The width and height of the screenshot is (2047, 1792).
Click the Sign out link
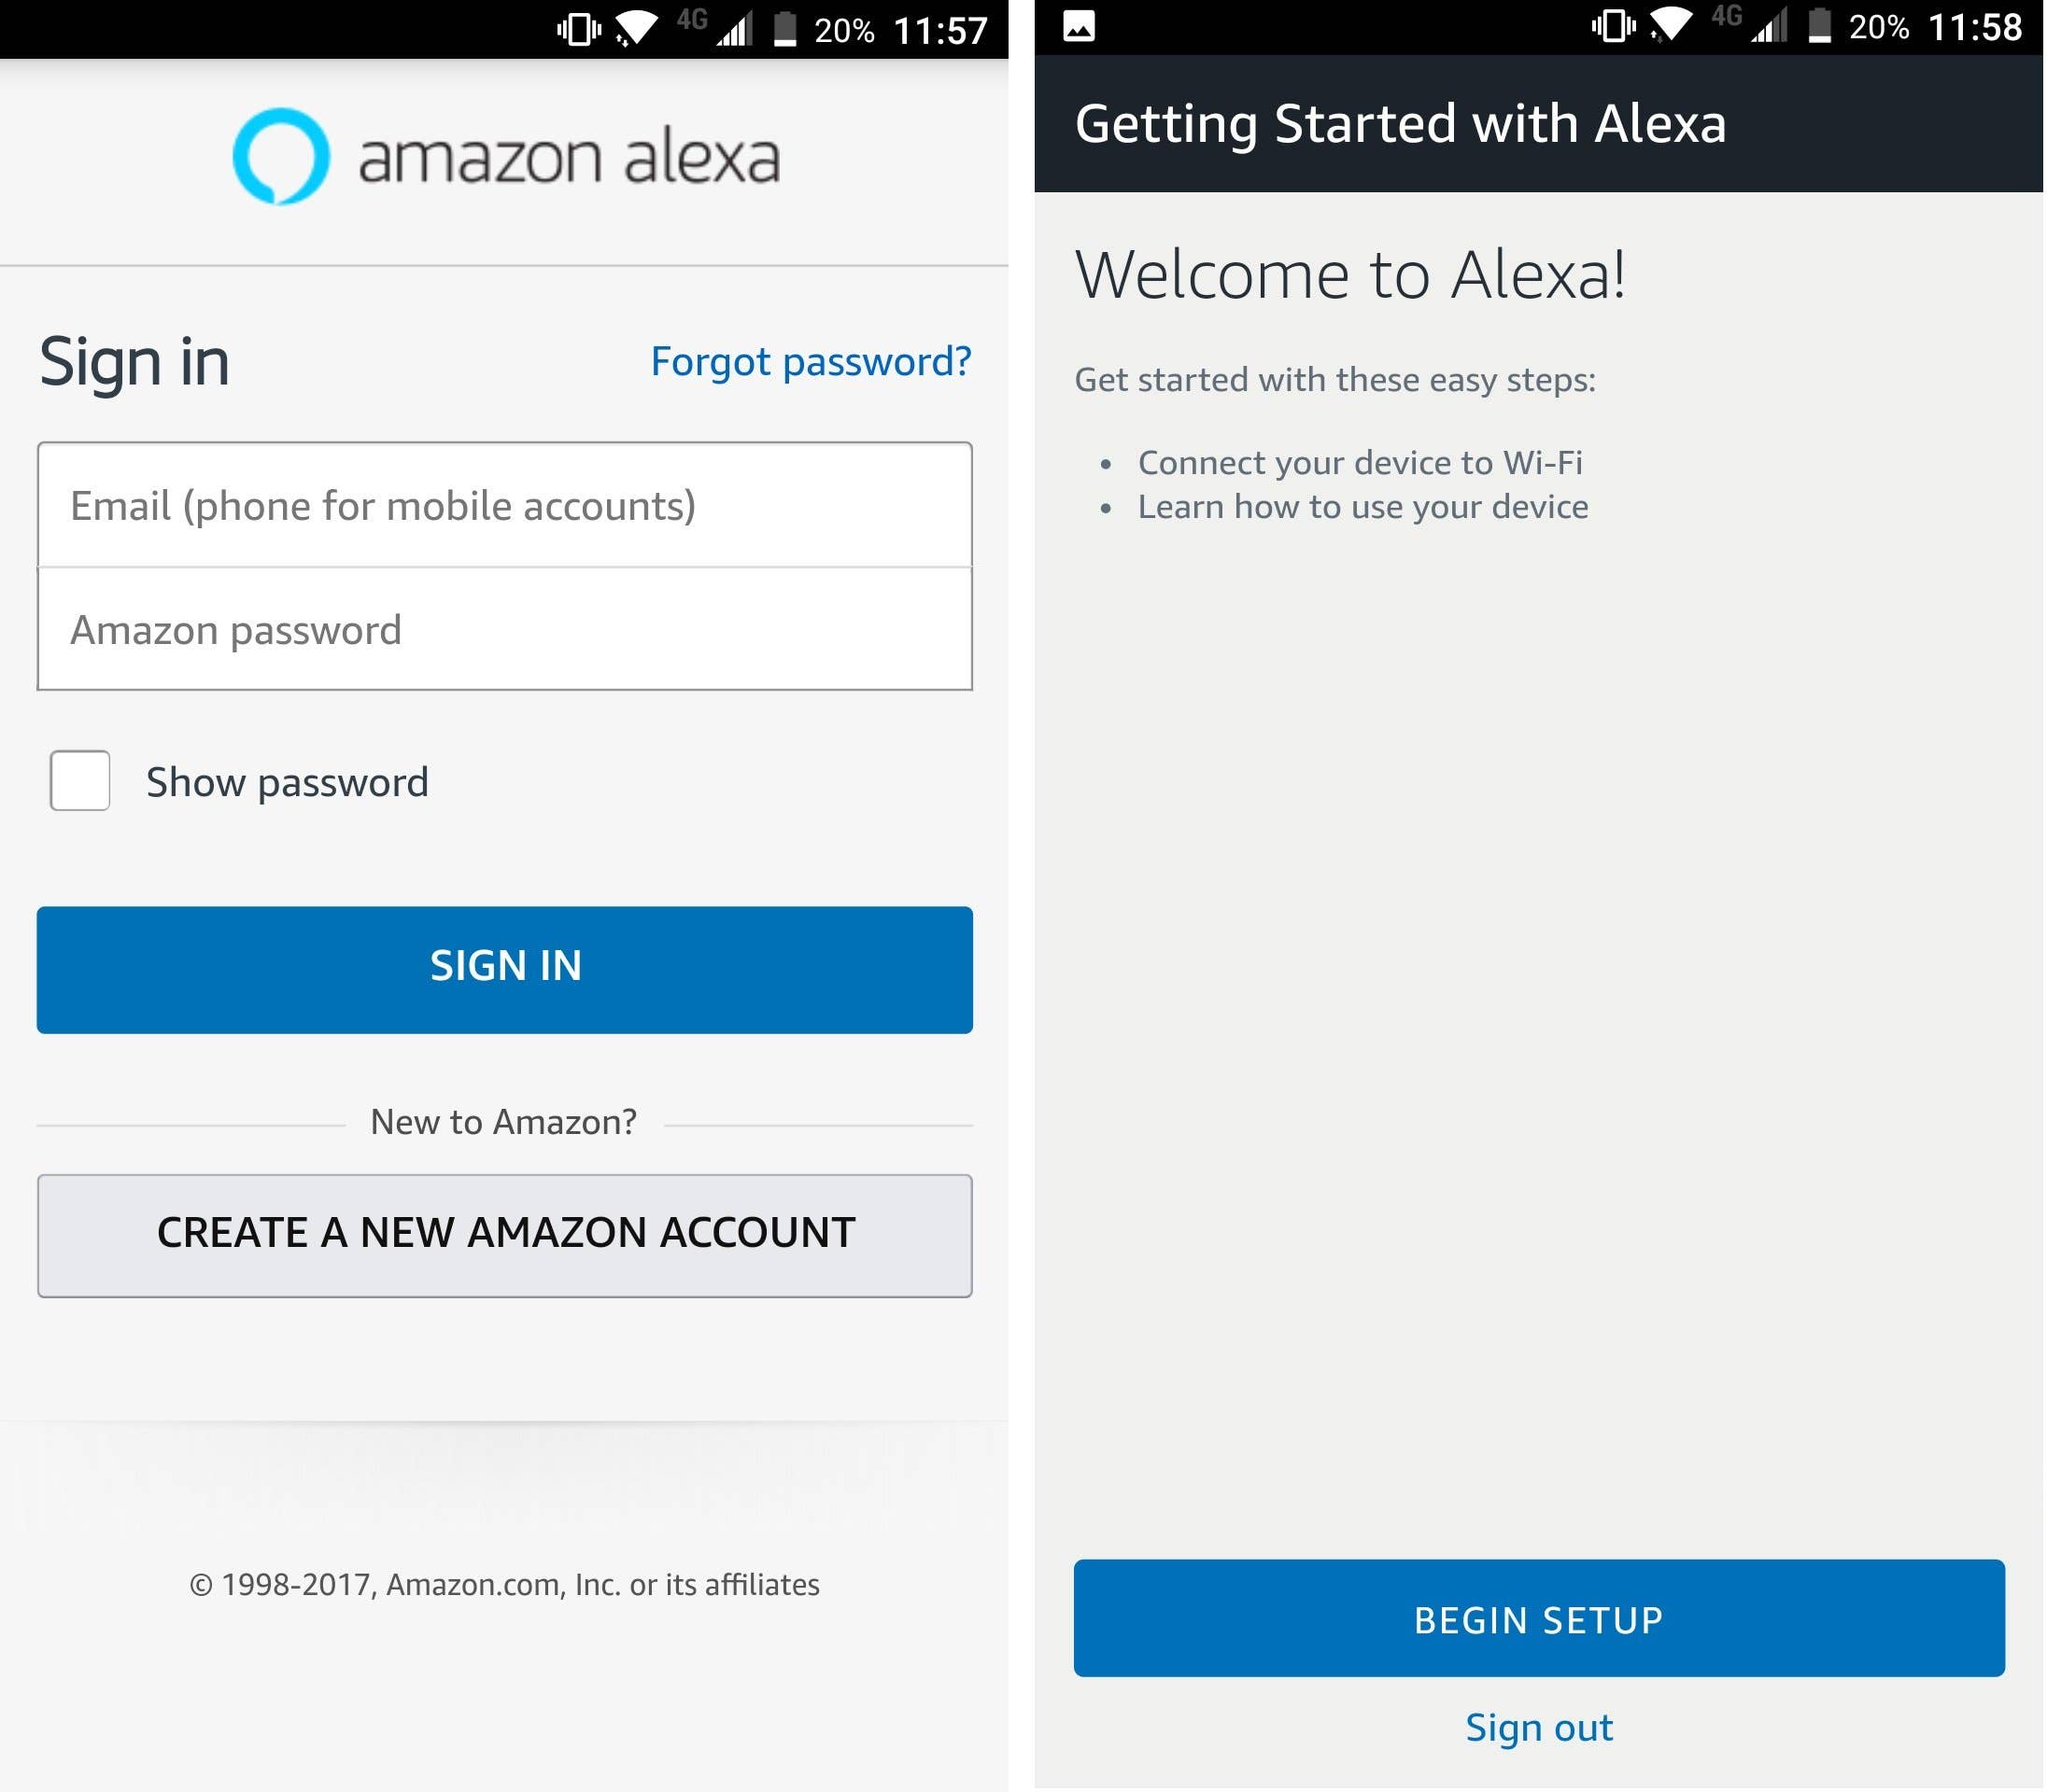point(1539,1728)
